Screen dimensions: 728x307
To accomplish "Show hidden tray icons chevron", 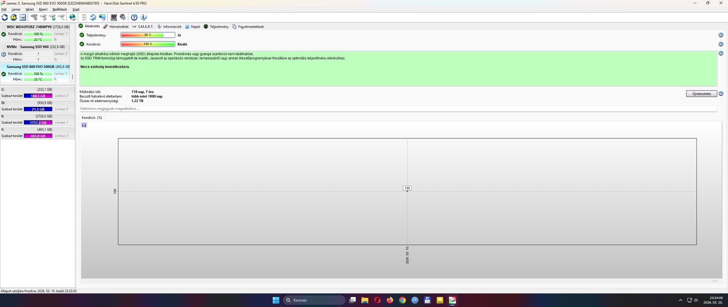I will point(680,300).
